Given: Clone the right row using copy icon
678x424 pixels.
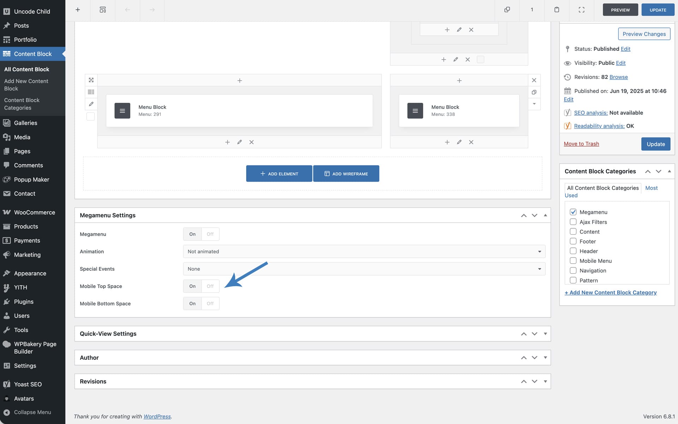Looking at the screenshot, I should click(534, 92).
